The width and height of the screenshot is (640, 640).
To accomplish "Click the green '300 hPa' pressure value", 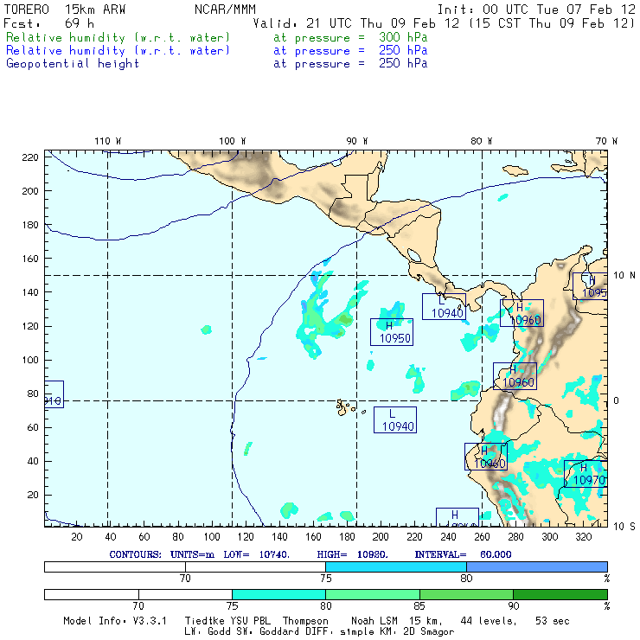I will 403,37.
